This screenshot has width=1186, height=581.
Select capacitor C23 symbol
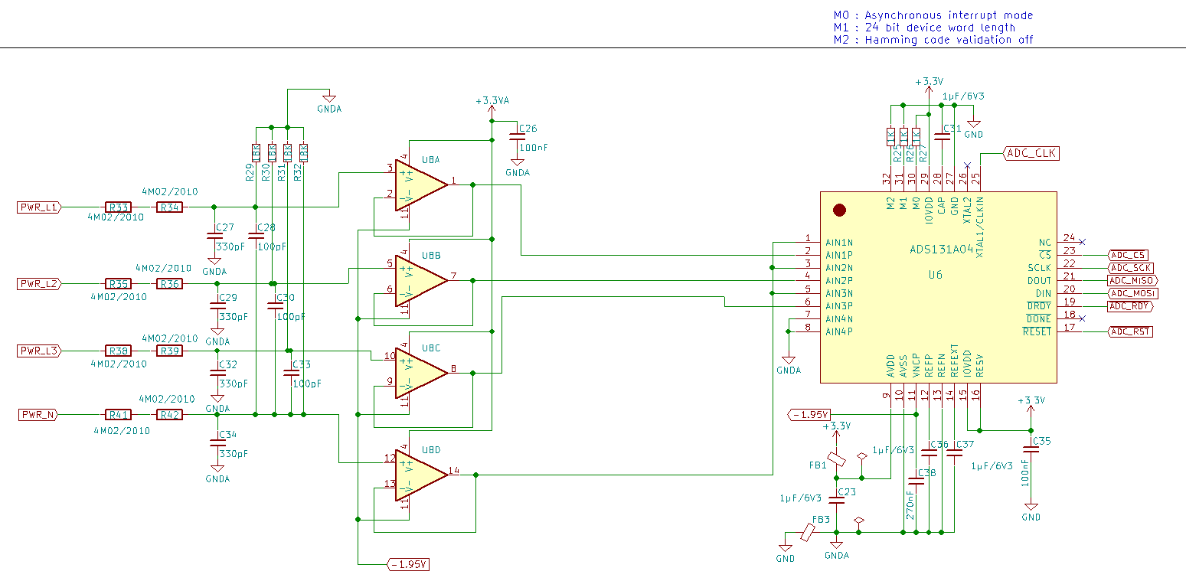(x=837, y=501)
